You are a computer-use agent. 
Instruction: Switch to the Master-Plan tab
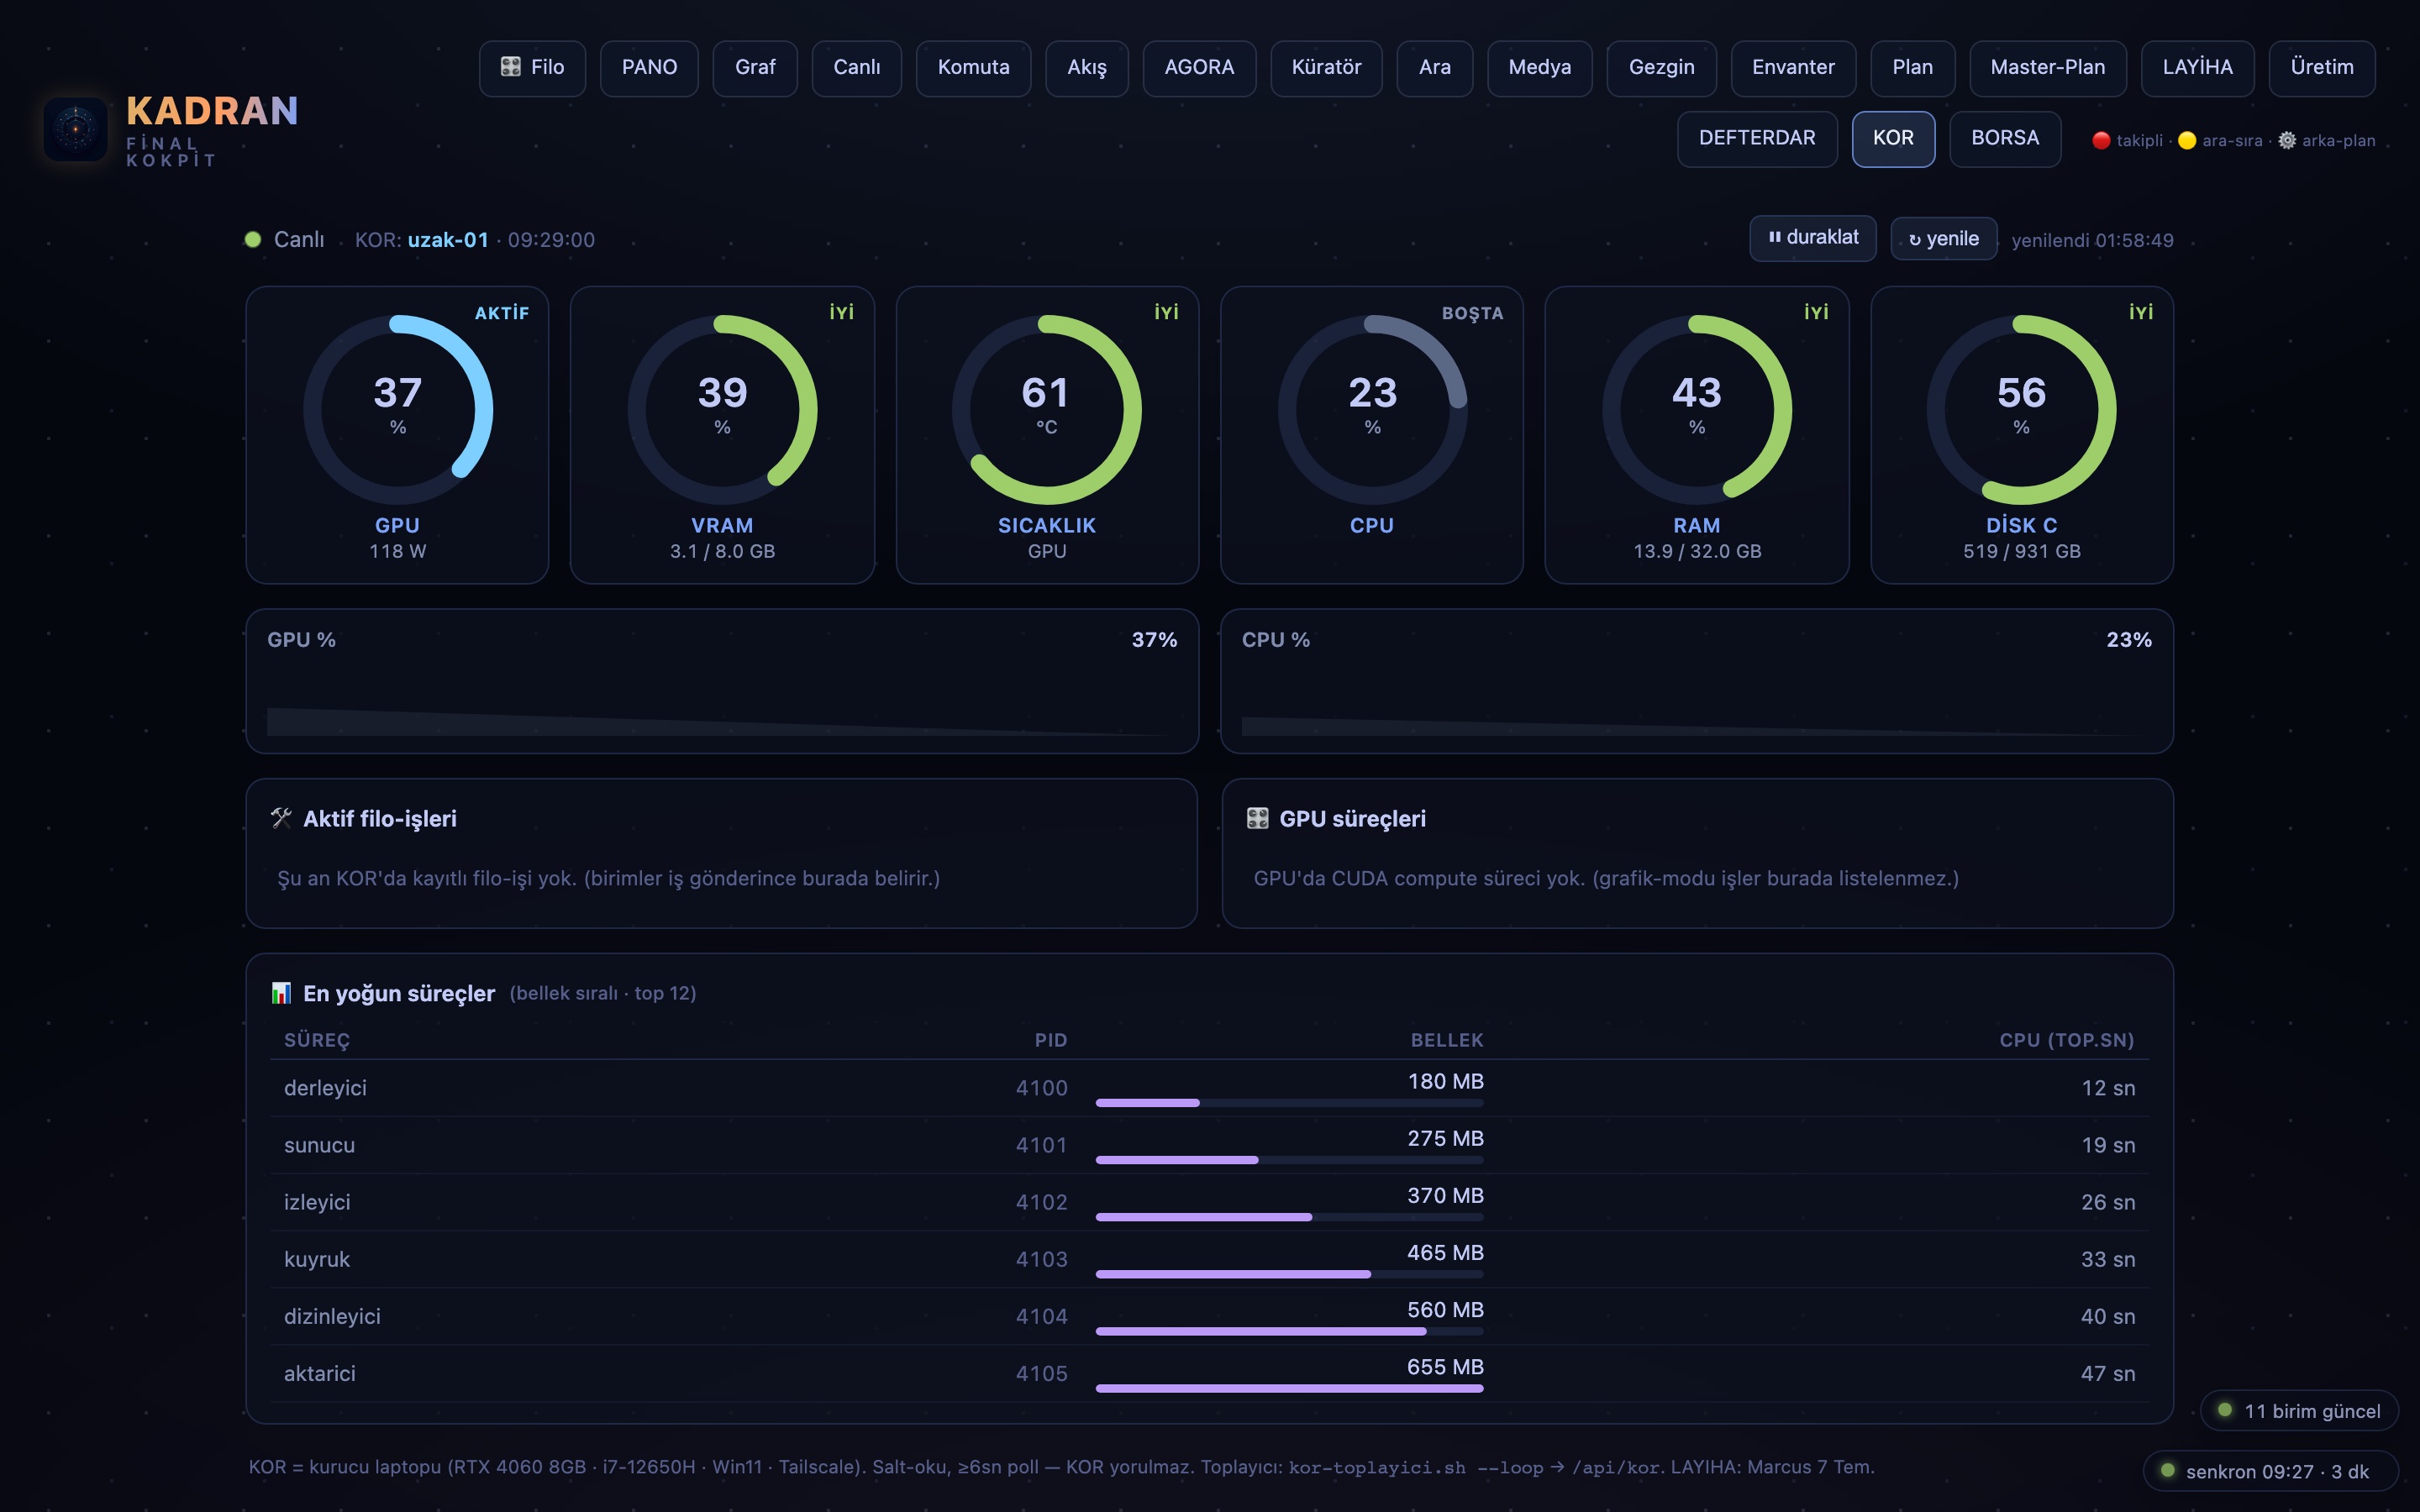[2047, 68]
